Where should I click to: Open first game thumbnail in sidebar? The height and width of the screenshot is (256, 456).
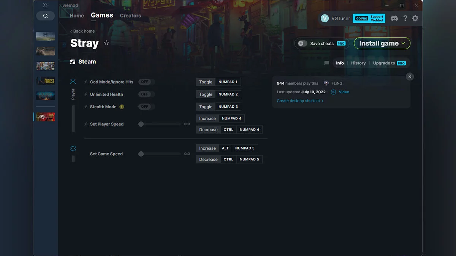tap(45, 36)
